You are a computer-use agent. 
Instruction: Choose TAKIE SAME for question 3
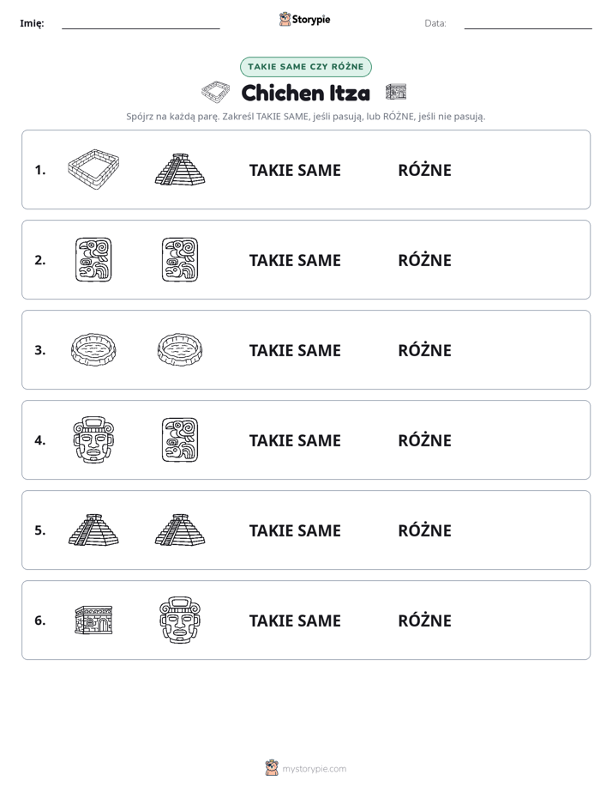click(295, 350)
